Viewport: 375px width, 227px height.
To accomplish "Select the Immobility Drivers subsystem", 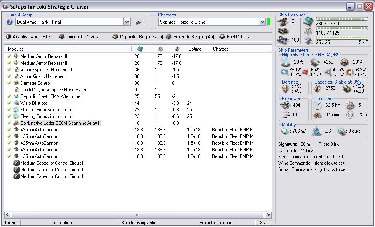I will click(x=79, y=37).
